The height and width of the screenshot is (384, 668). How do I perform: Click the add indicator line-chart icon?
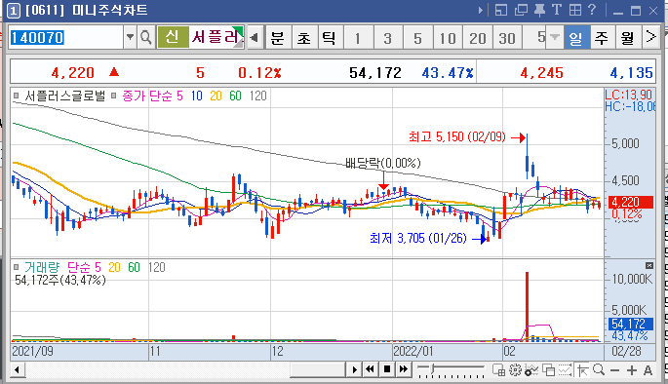pyautogui.click(x=531, y=370)
